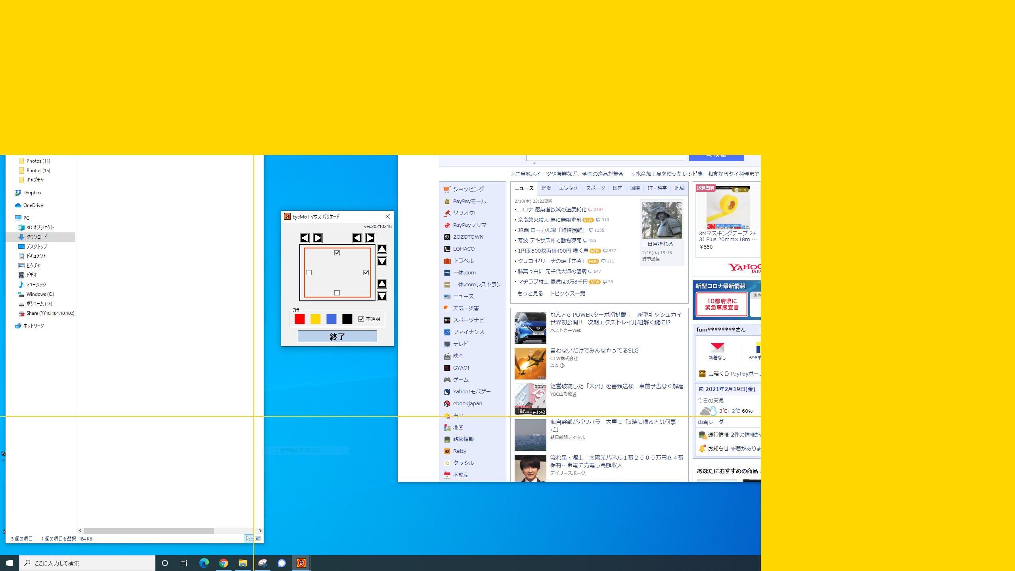Select the ニュース tab on Yahoo
Viewport: 1015px width, 571px height.
524,188
